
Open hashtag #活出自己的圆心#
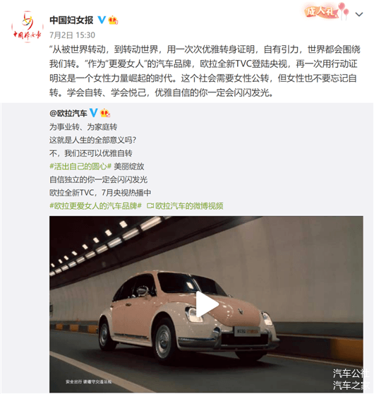80,167
